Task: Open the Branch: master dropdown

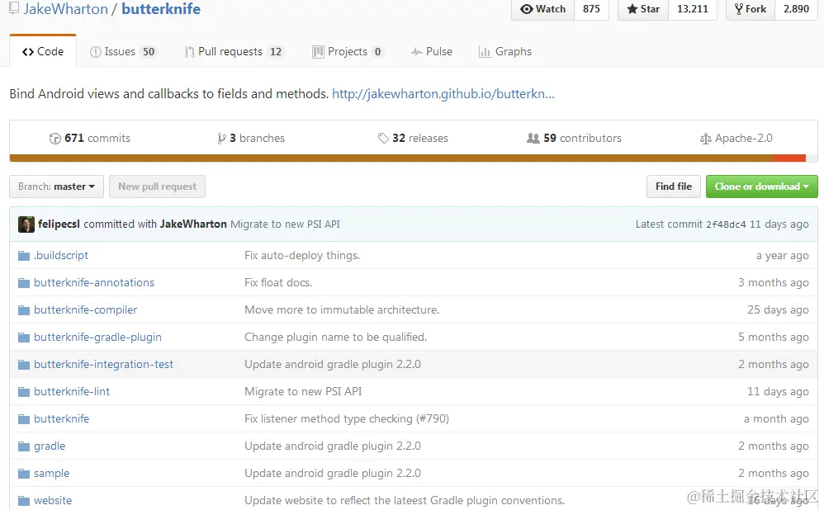Action: pyautogui.click(x=56, y=187)
